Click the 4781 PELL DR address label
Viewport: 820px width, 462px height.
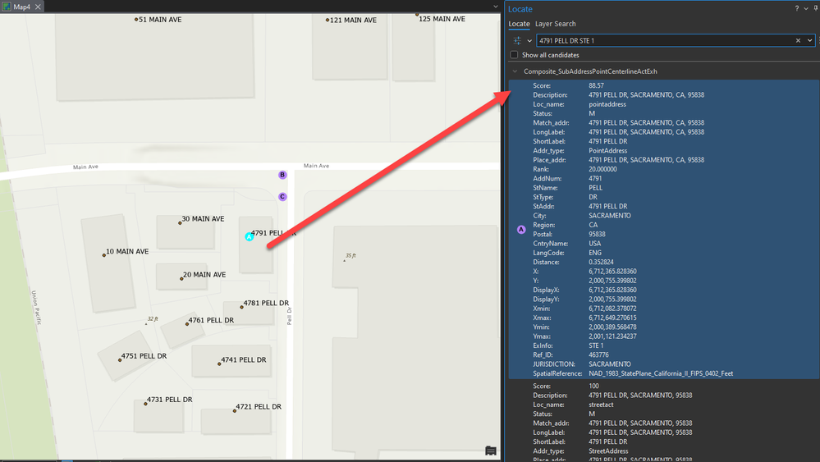click(x=266, y=303)
